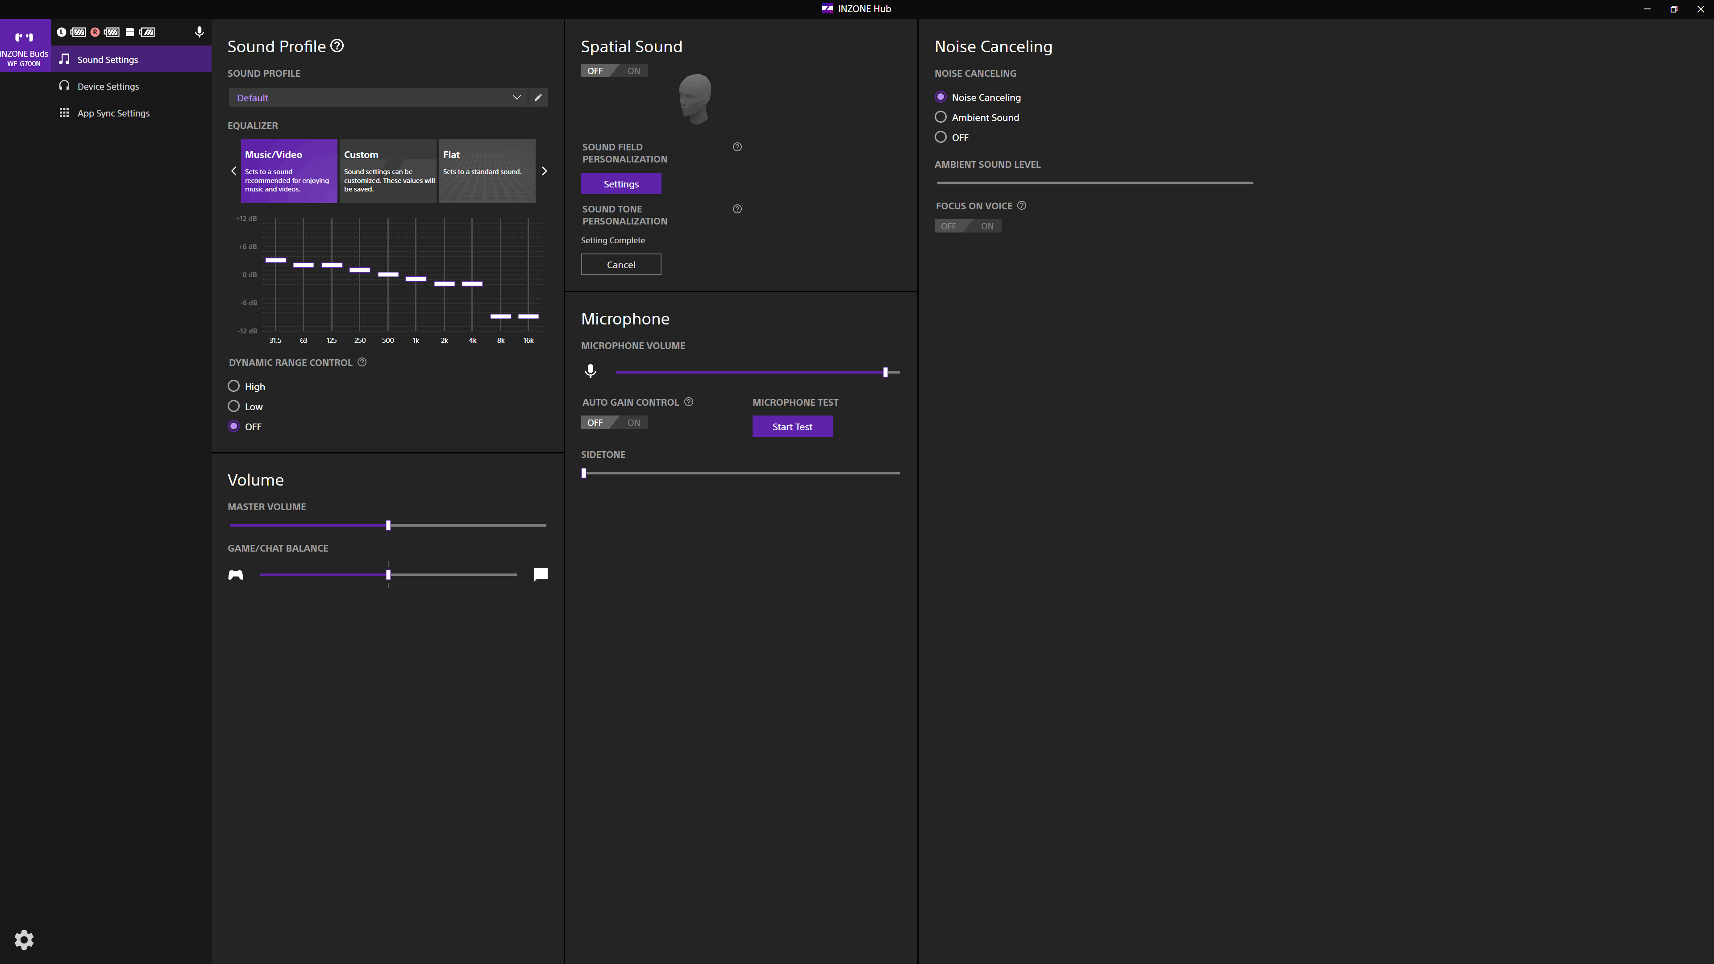This screenshot has height=964, width=1714.
Task: Open Device Settings in sidebar
Action: (x=108, y=87)
